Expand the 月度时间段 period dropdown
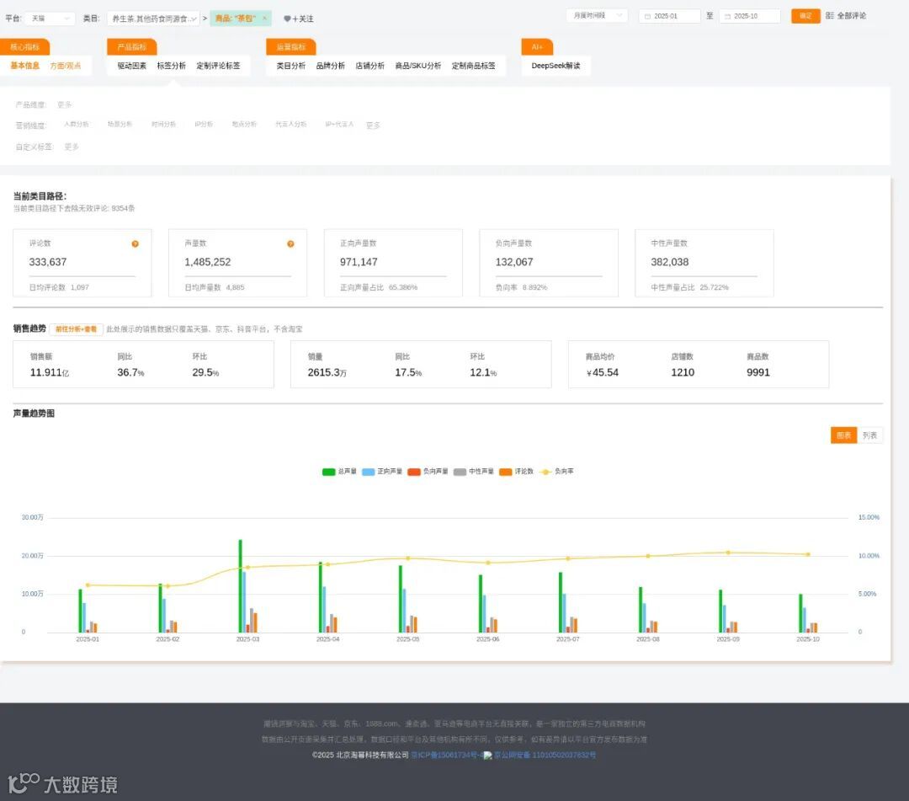Image resolution: width=909 pixels, height=801 pixels. [597, 16]
